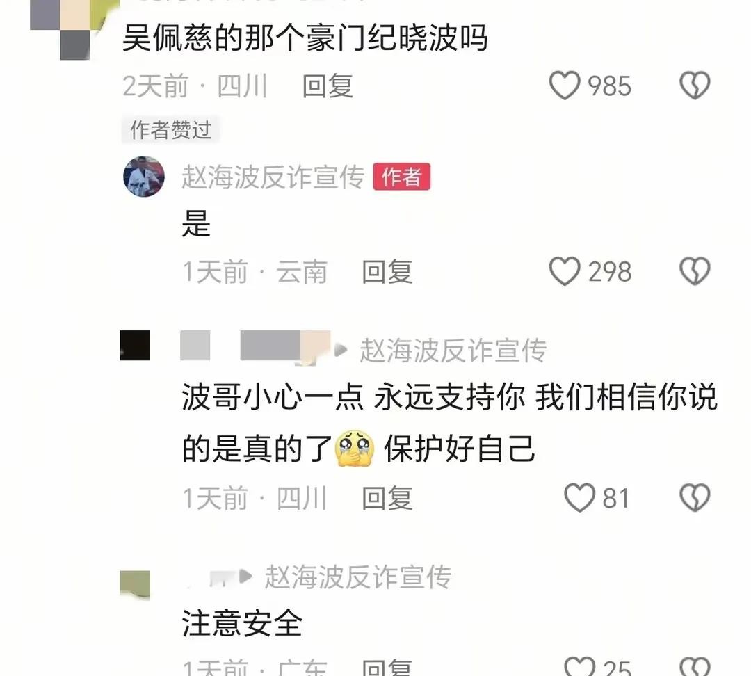Image resolution: width=751 pixels, height=676 pixels.
Task: Open 赵海波反诈宣传 mention above 波哥小心一点
Action: click(x=453, y=351)
